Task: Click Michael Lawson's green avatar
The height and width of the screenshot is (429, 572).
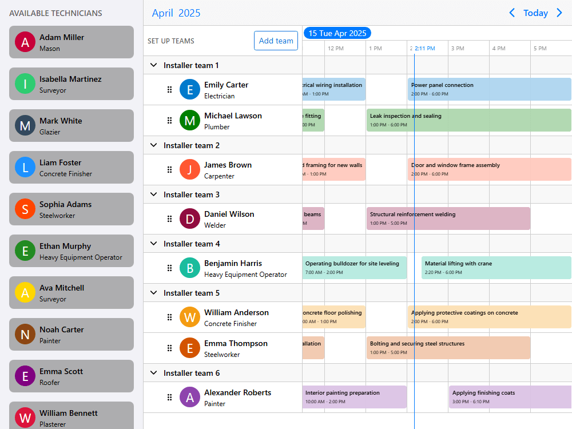Action: click(x=190, y=120)
